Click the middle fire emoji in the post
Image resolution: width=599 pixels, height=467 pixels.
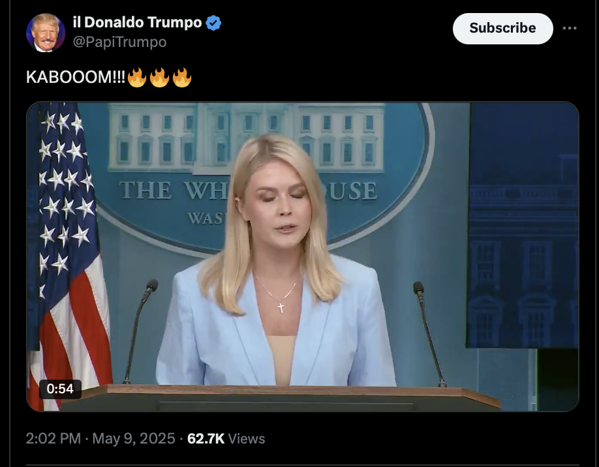tap(159, 78)
